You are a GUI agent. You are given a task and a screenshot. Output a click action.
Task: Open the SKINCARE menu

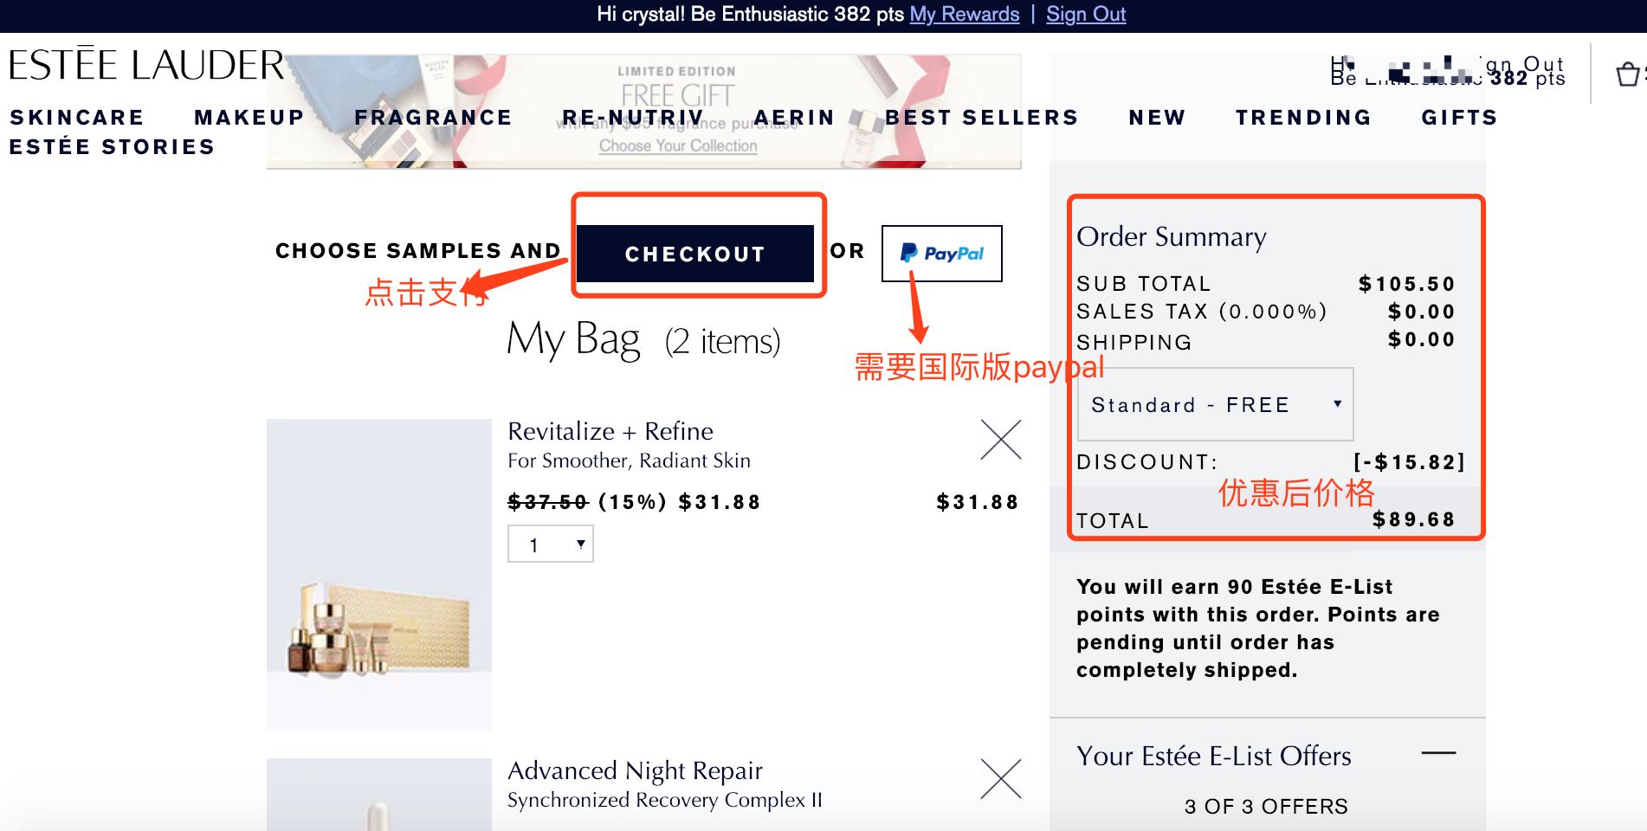click(76, 118)
